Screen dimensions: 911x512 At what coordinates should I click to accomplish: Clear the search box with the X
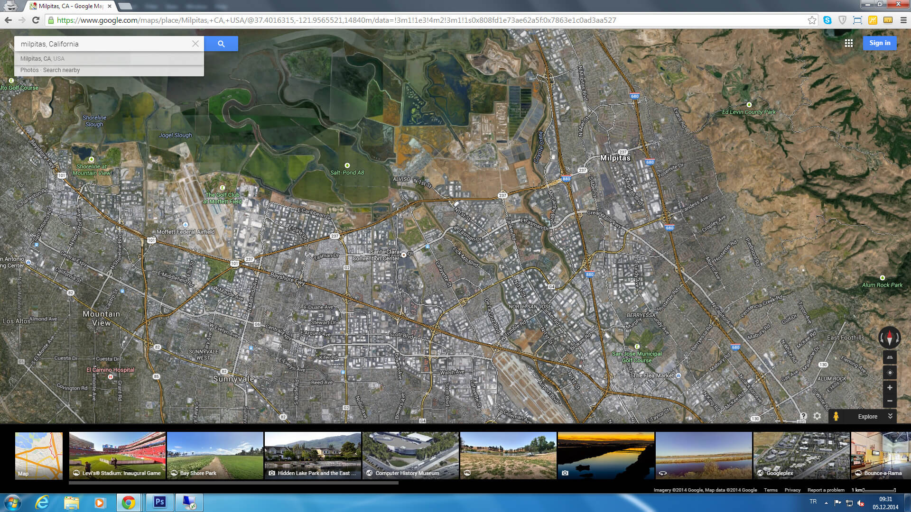(195, 44)
